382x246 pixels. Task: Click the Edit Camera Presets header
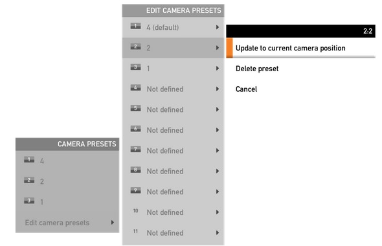point(173,10)
